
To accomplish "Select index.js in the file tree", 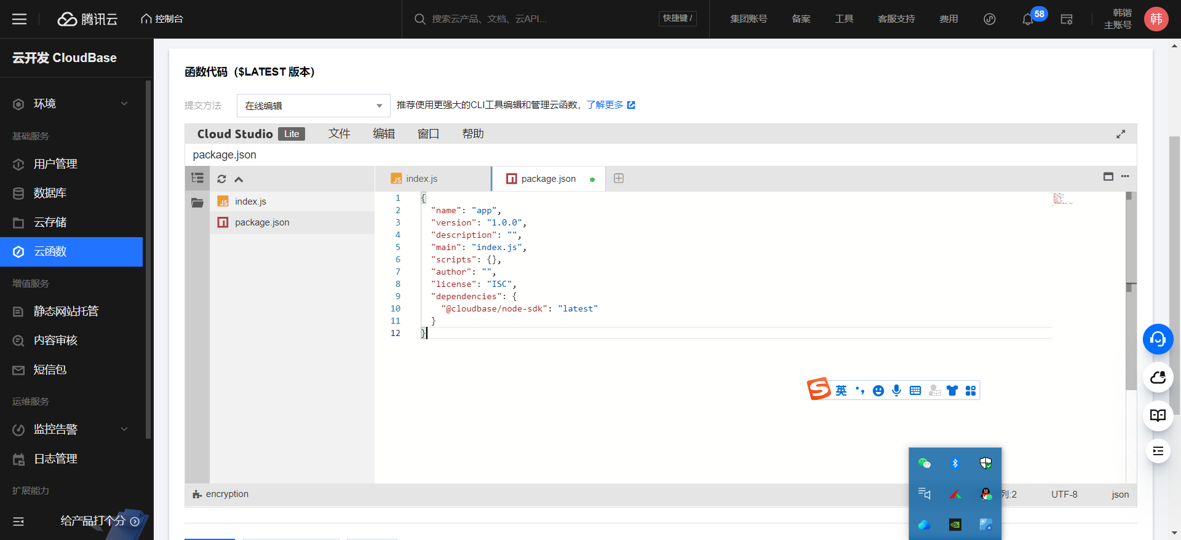I will pos(292,202).
